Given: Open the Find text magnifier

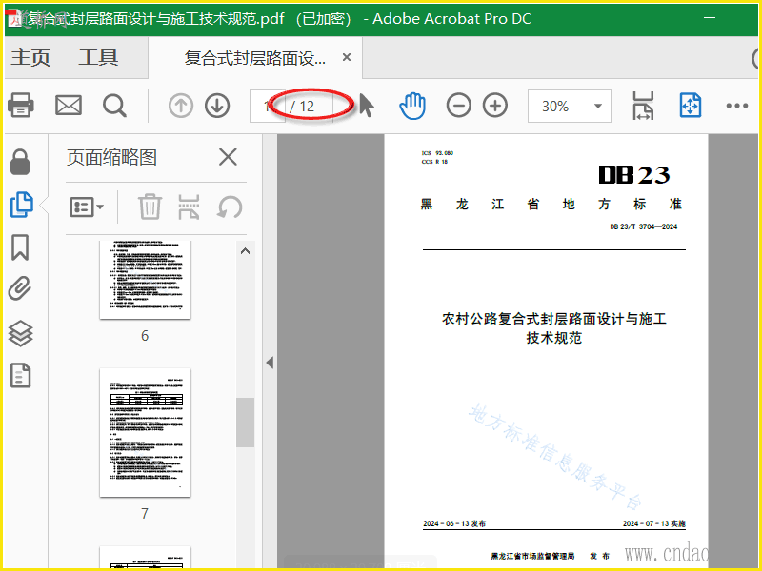Looking at the screenshot, I should point(114,106).
